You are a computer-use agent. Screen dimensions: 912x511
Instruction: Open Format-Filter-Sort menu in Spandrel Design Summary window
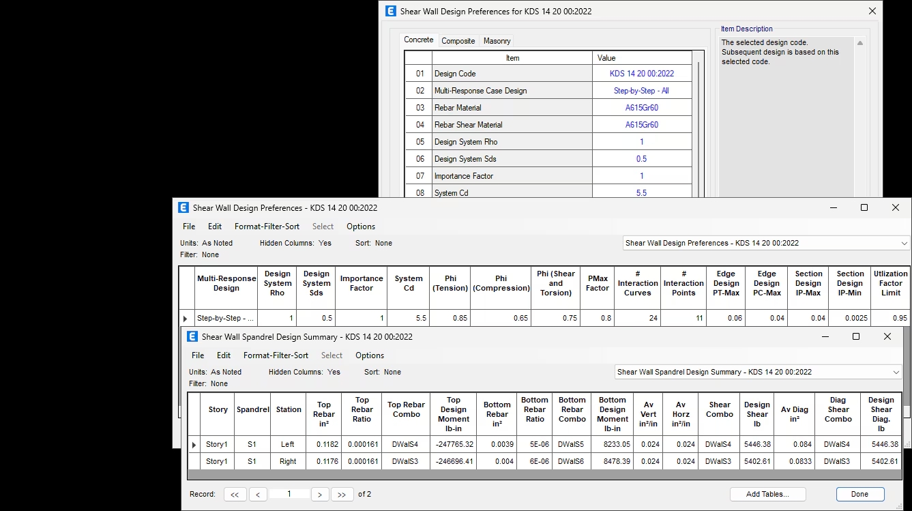click(276, 355)
